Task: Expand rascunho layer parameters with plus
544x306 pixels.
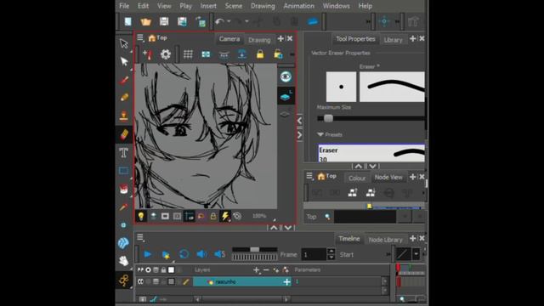Action: coord(286,282)
